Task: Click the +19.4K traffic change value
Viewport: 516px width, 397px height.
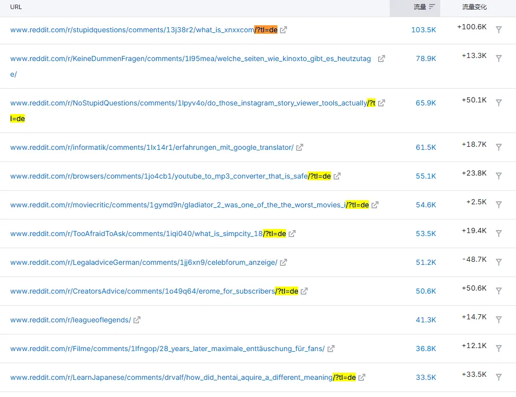Action: 474,231
